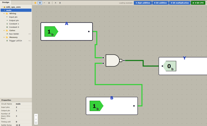Image resolution: width=207 pixels, height=126 pixels.
Task: Click the mhl_cpu_zero project icon
Action: (x=5, y=7)
